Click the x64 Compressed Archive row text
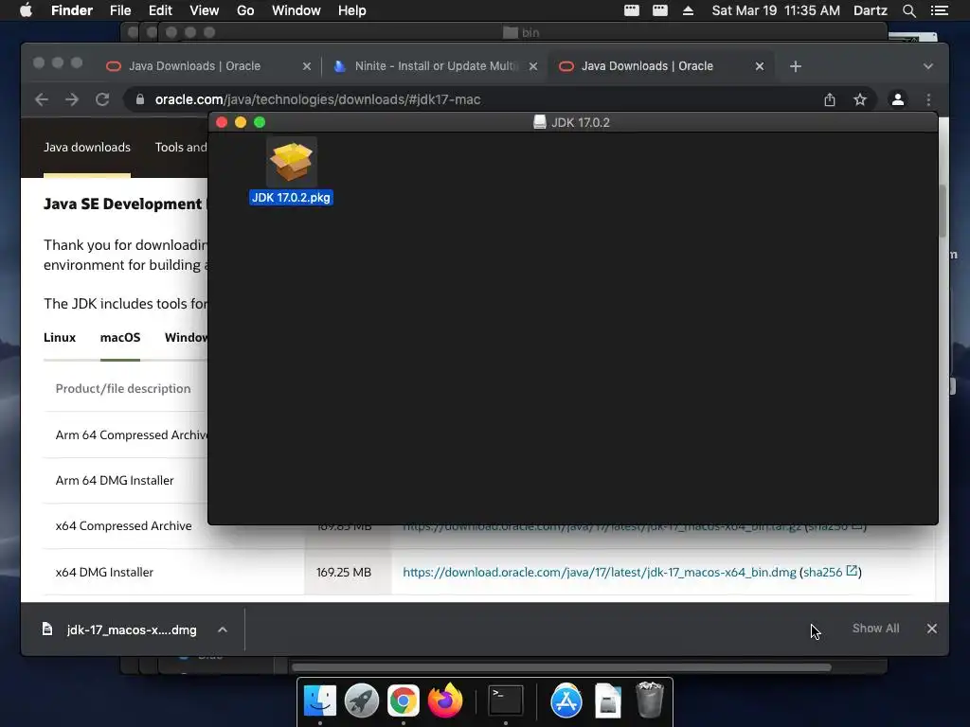970x727 pixels. (x=124, y=526)
